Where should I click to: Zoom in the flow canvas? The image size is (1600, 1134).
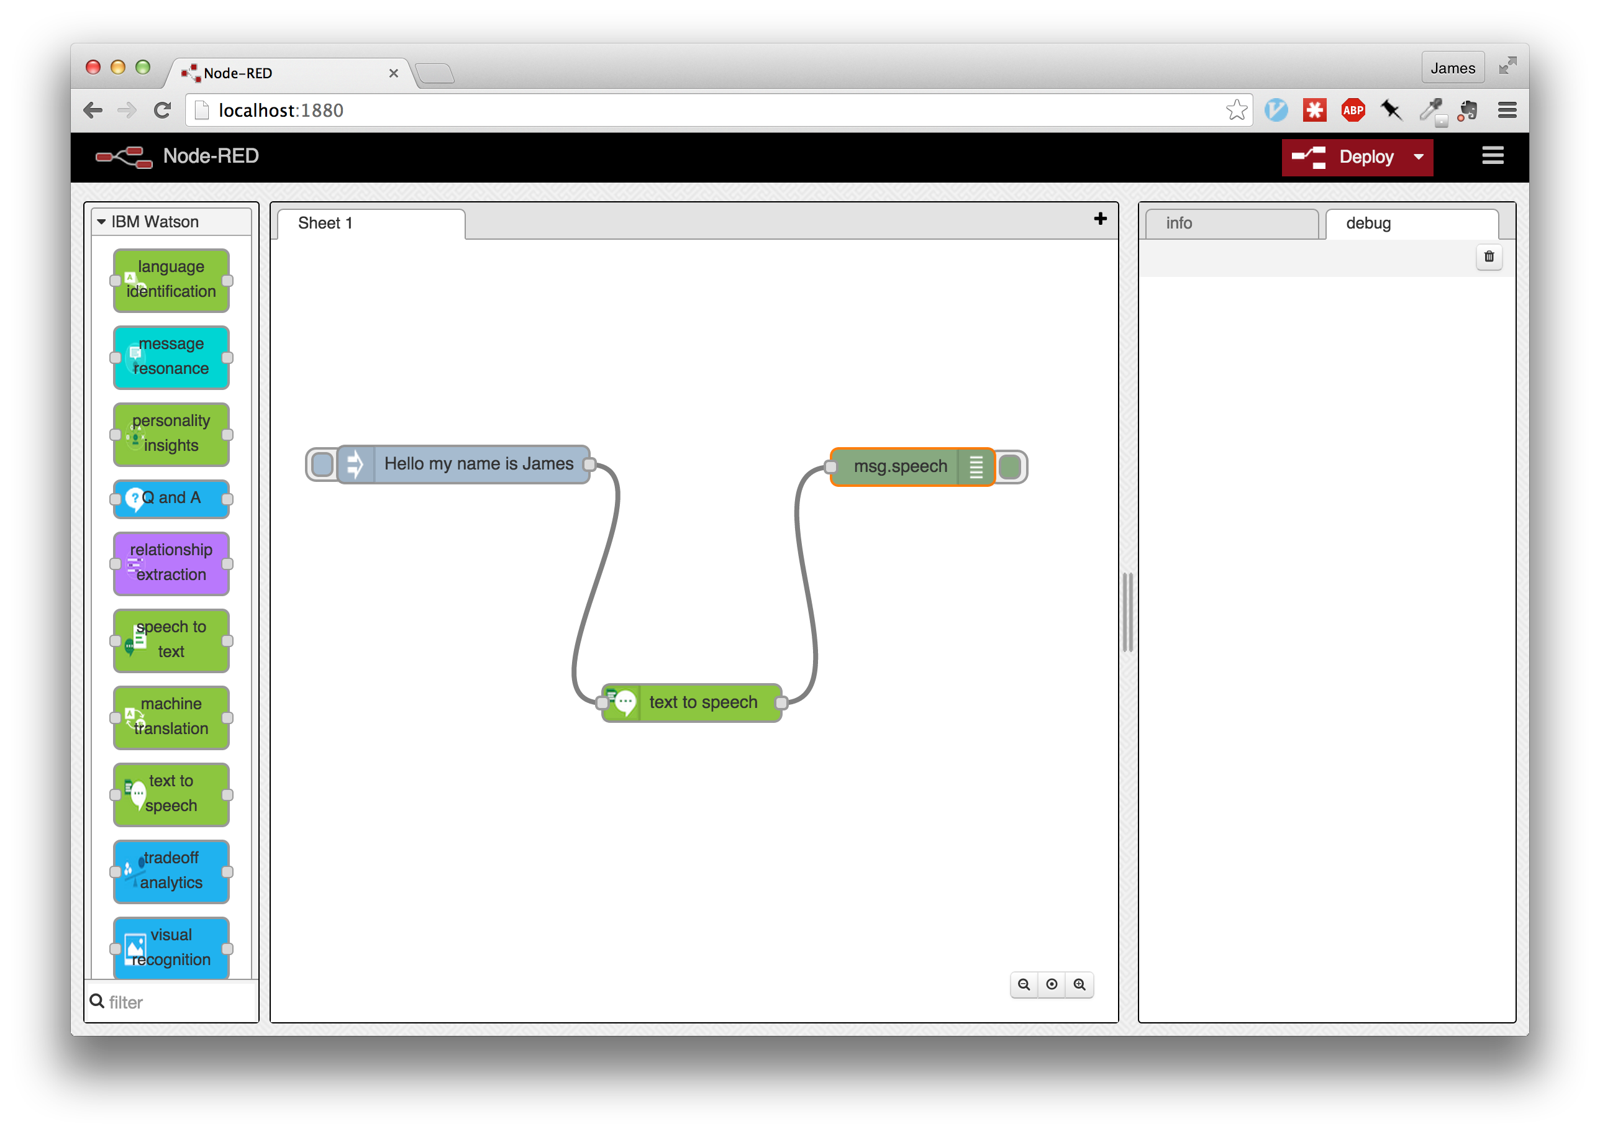pos(1079,984)
